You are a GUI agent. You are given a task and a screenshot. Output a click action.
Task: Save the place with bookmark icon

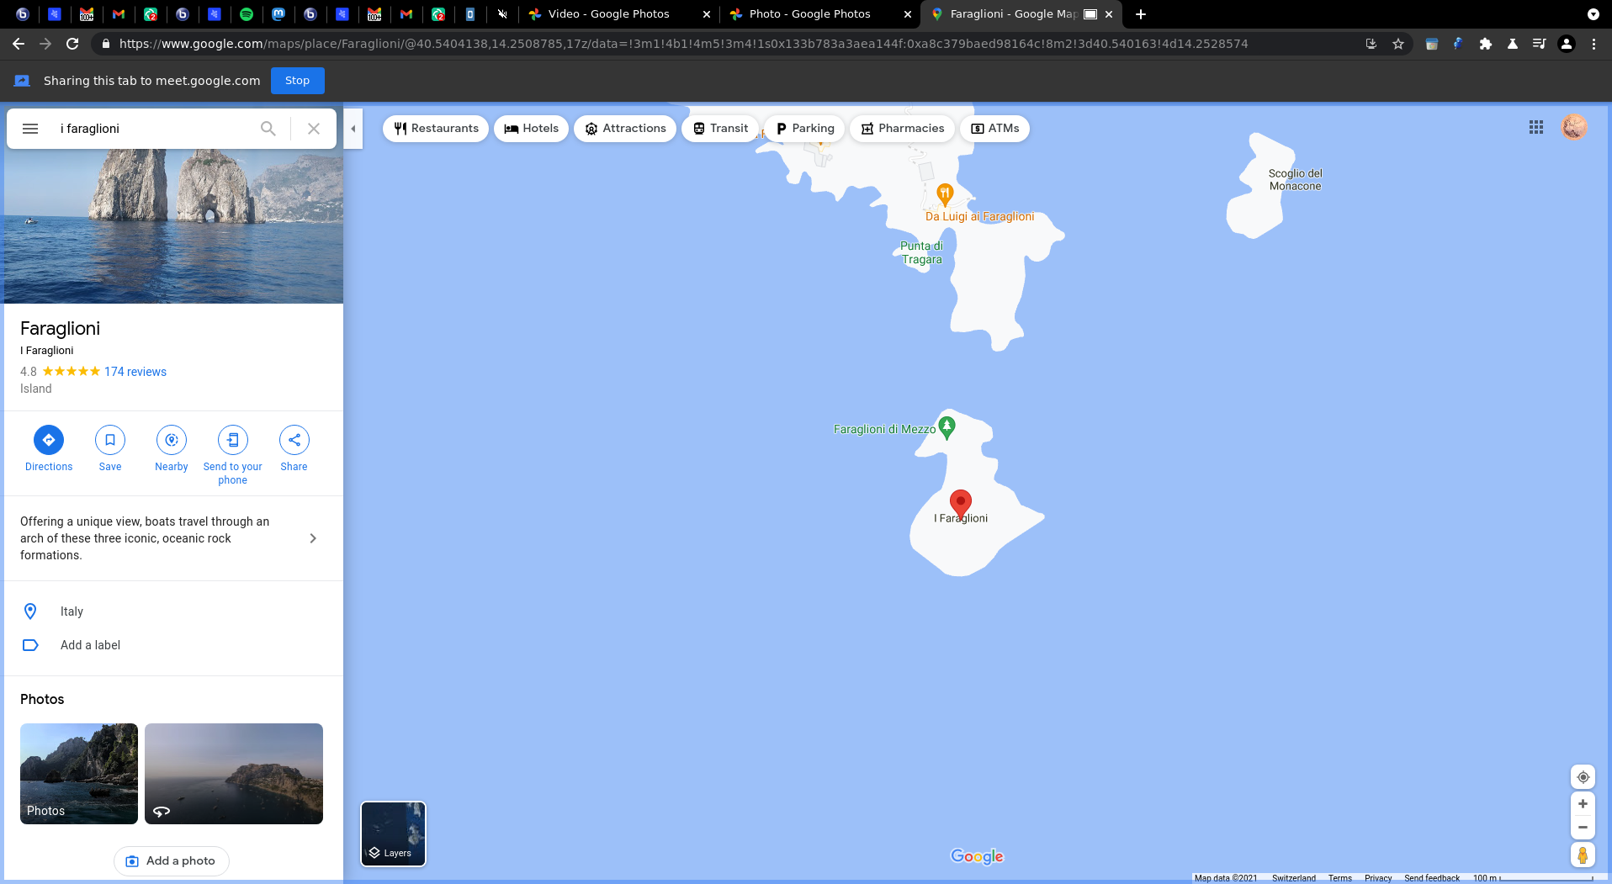[110, 440]
